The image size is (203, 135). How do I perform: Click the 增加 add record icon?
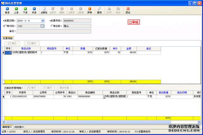(x=44, y=10)
